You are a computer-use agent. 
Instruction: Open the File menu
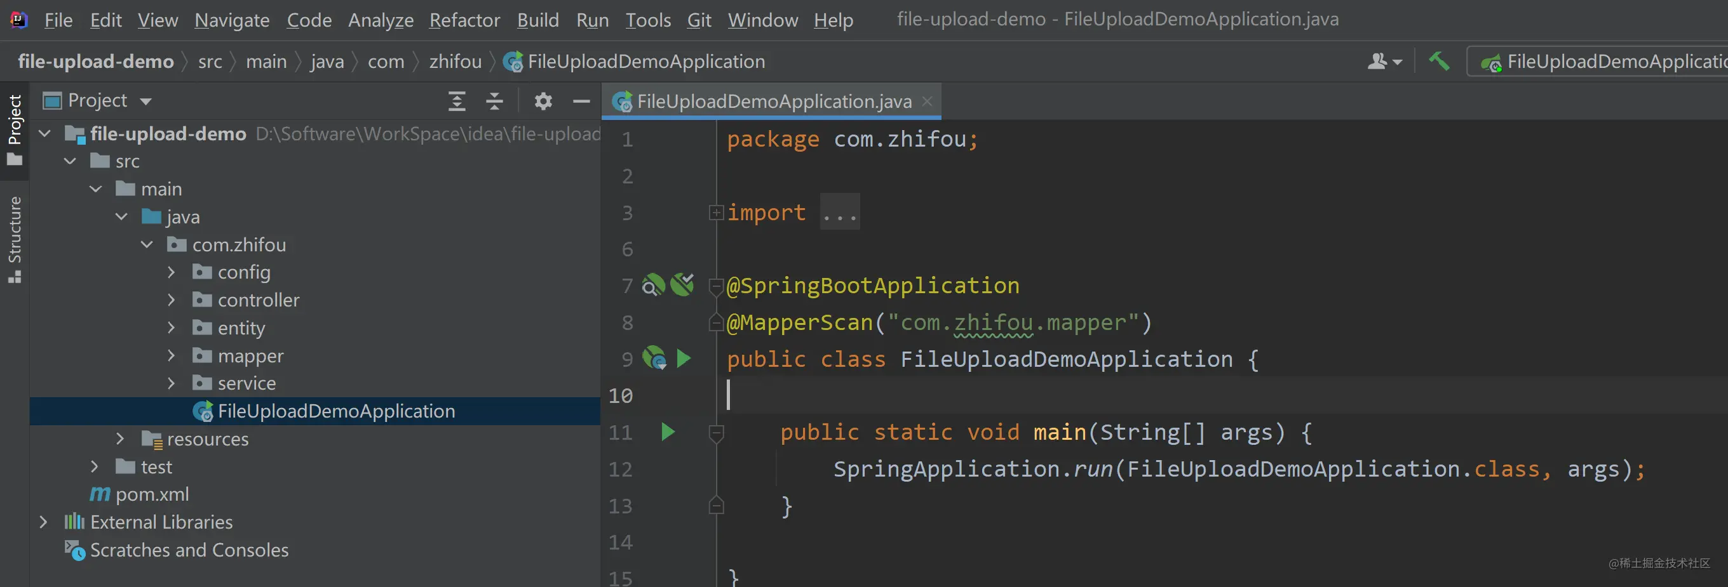point(58,20)
